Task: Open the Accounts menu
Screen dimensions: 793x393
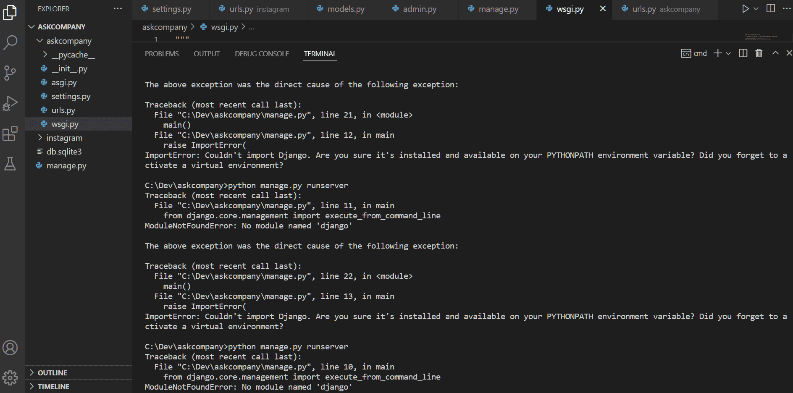Action: click(x=10, y=348)
